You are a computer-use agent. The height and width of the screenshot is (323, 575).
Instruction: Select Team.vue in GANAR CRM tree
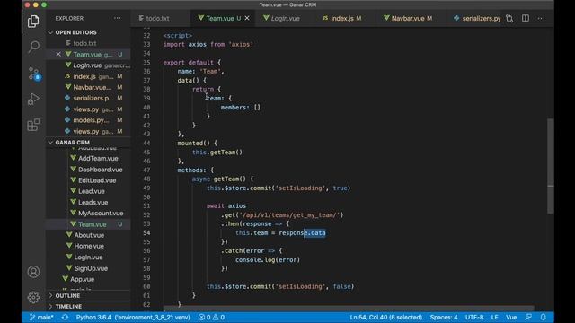click(92, 224)
